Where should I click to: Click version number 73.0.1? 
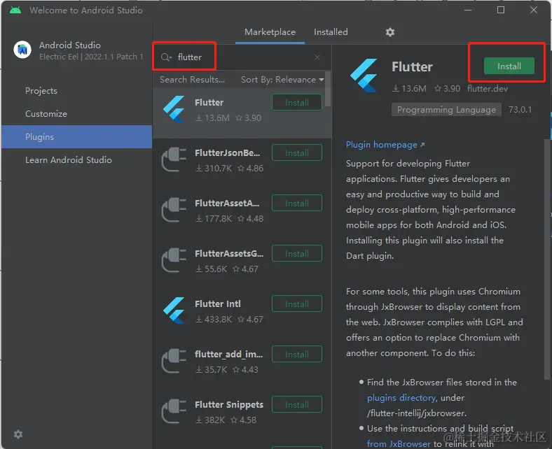520,110
